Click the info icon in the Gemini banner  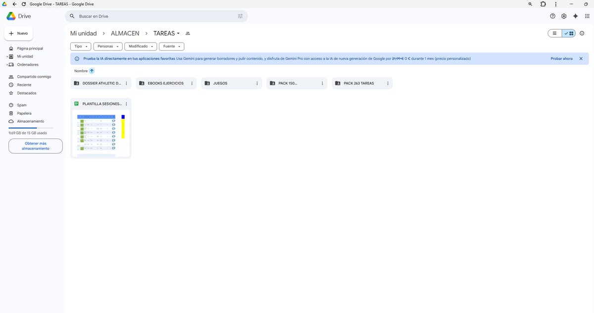click(77, 59)
